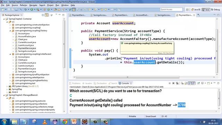Maximize the Package Explorer view
This screenshot has height=125, width=222.
click(x=63, y=15)
